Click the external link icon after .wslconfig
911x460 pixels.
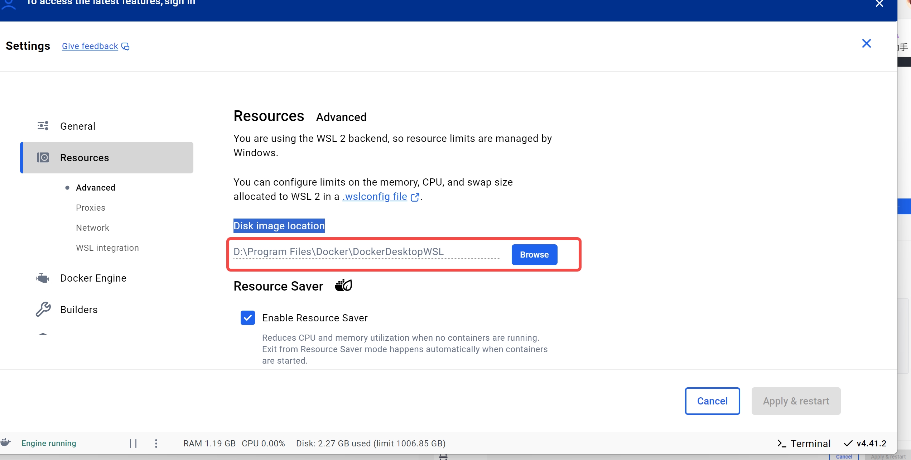pyautogui.click(x=415, y=197)
